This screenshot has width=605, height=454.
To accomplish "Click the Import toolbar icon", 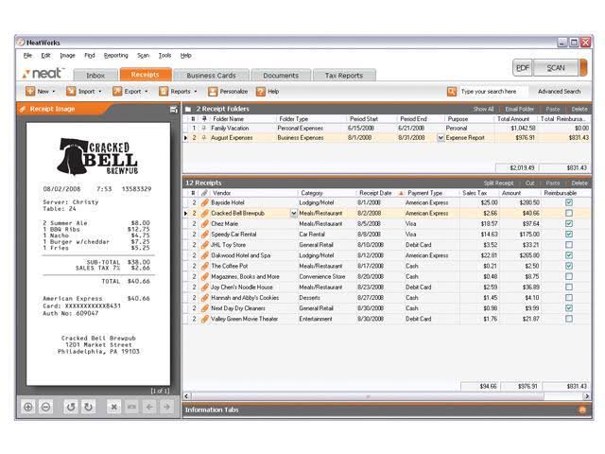I will tap(71, 91).
